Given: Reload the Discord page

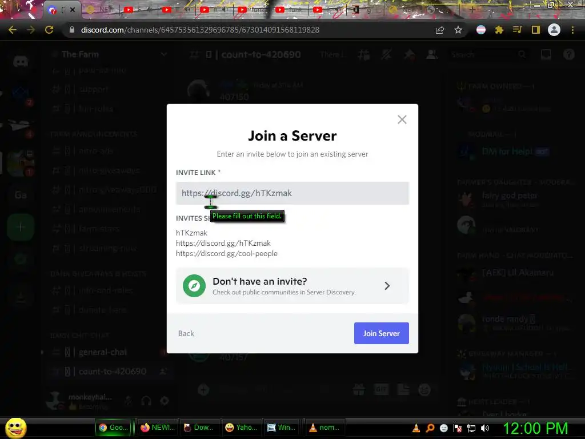Looking at the screenshot, I should [49, 30].
